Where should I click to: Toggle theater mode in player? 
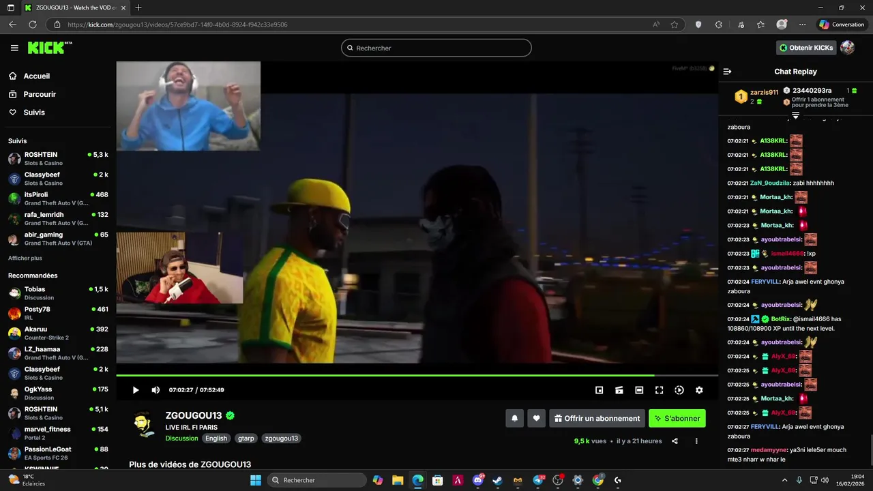point(639,390)
